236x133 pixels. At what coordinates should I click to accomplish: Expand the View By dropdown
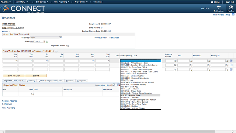60,38
